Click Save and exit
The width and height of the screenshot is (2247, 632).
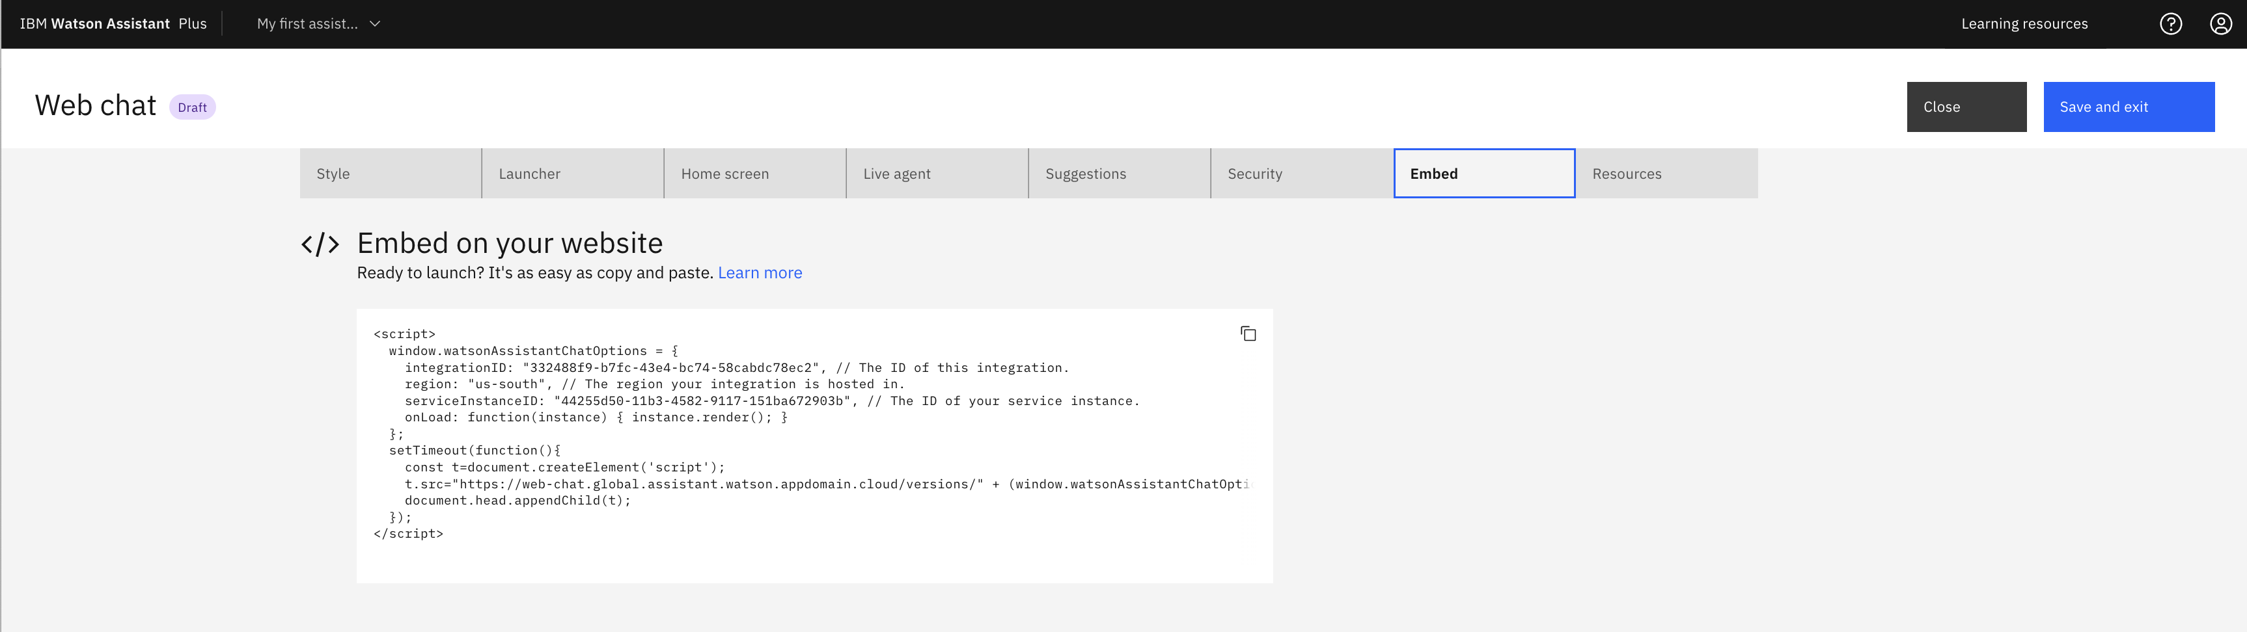2129,107
